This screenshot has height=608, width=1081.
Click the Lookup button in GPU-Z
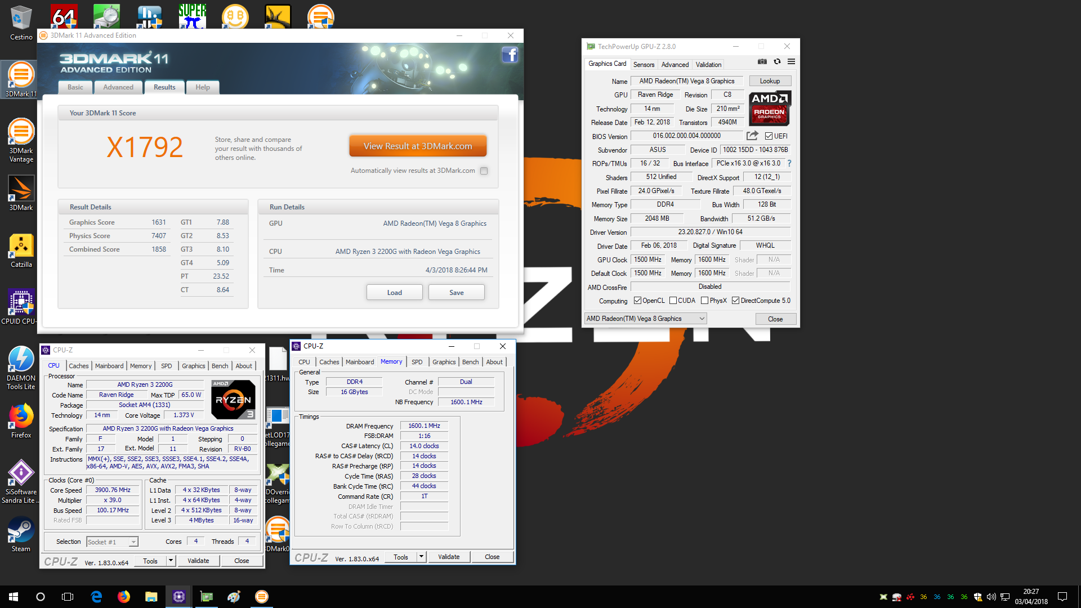(770, 81)
